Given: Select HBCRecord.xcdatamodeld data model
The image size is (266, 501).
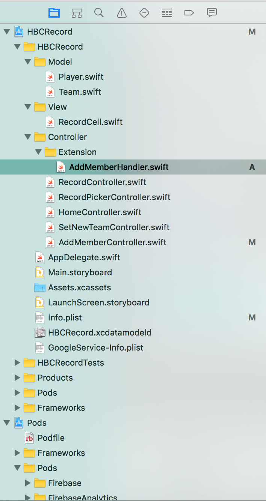Looking at the screenshot, I should click(x=100, y=332).
